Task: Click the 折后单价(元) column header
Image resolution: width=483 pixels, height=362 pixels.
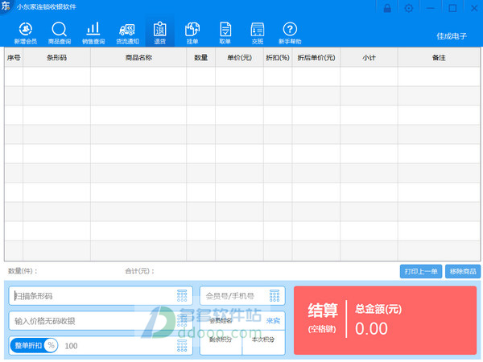Action: (x=316, y=58)
